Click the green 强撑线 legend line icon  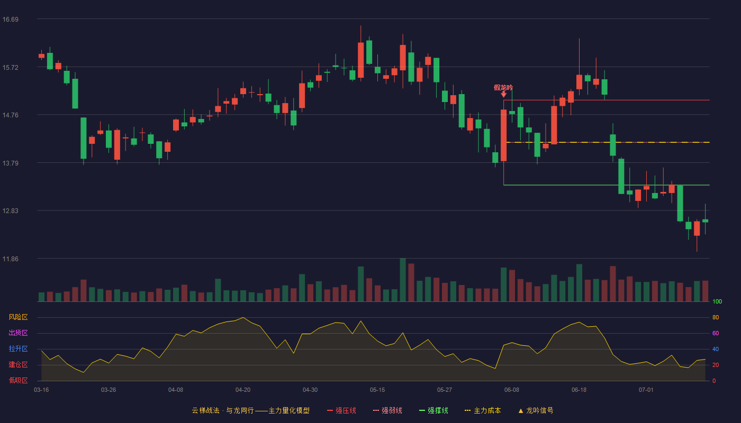tap(422, 410)
